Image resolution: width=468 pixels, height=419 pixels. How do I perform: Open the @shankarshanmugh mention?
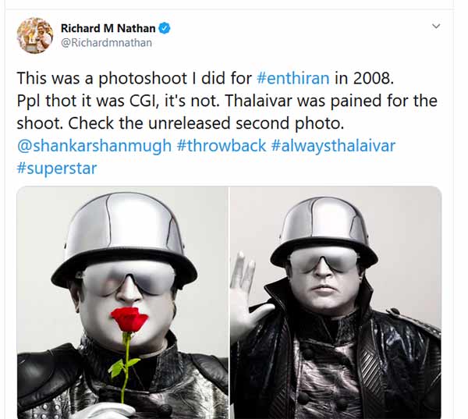click(x=94, y=146)
